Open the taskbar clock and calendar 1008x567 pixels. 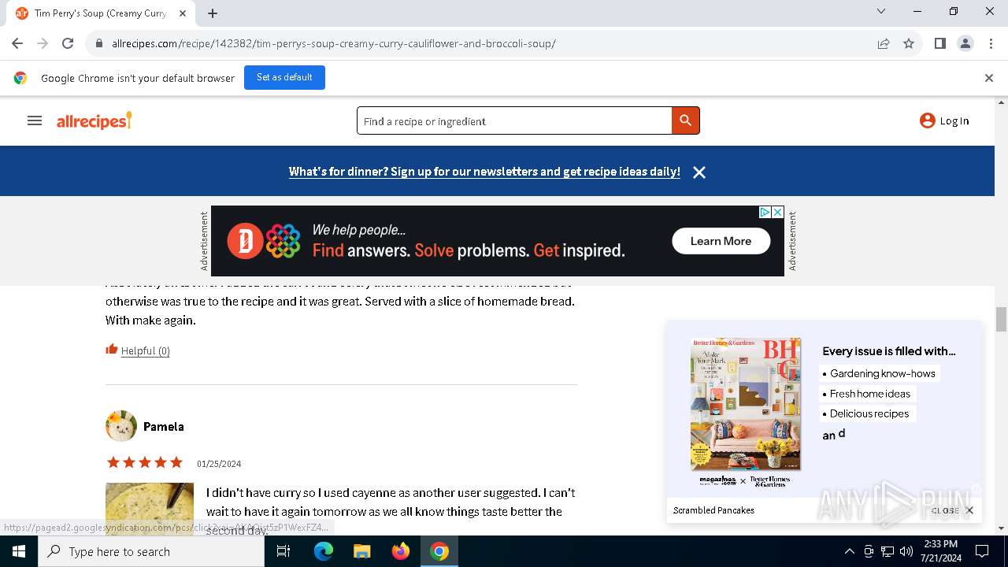click(940, 551)
